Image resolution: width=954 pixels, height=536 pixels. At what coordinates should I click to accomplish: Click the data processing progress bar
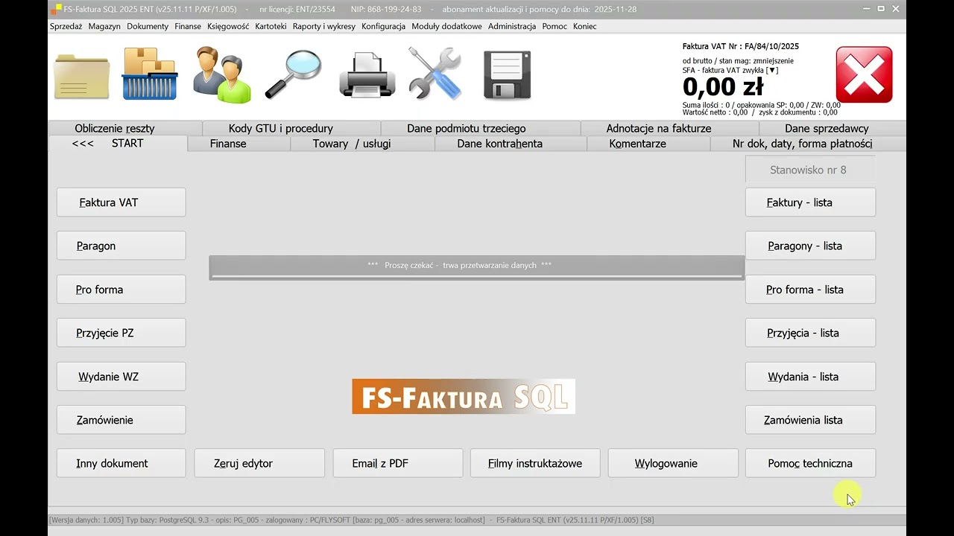click(477, 268)
